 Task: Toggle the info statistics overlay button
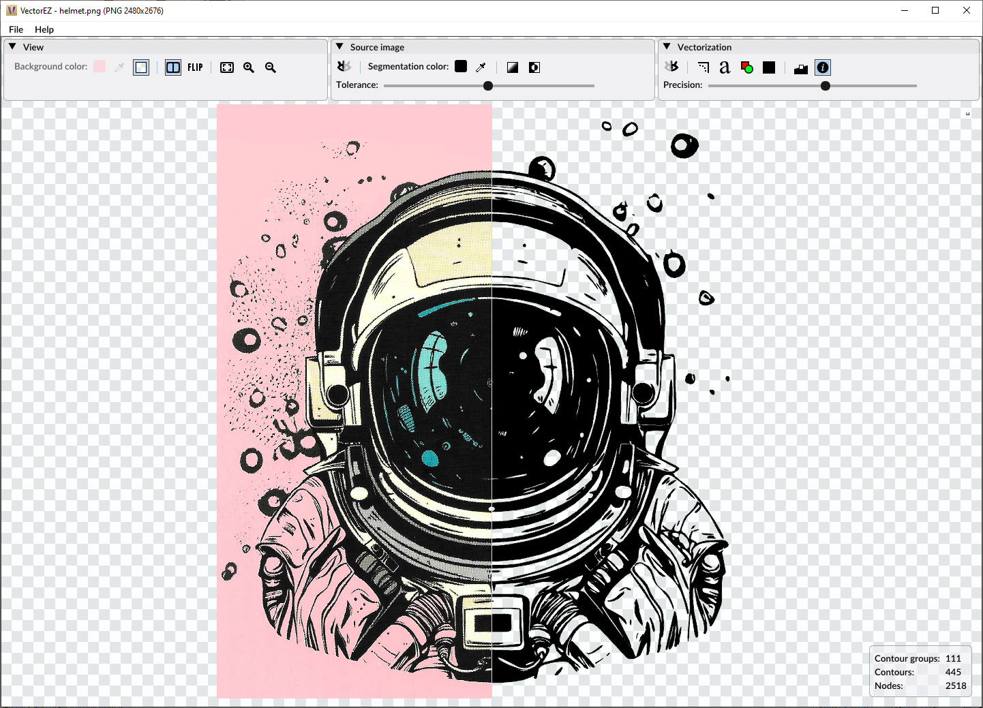(823, 67)
